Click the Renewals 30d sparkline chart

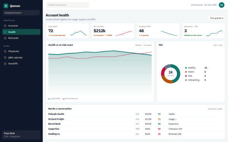click(x=214, y=33)
